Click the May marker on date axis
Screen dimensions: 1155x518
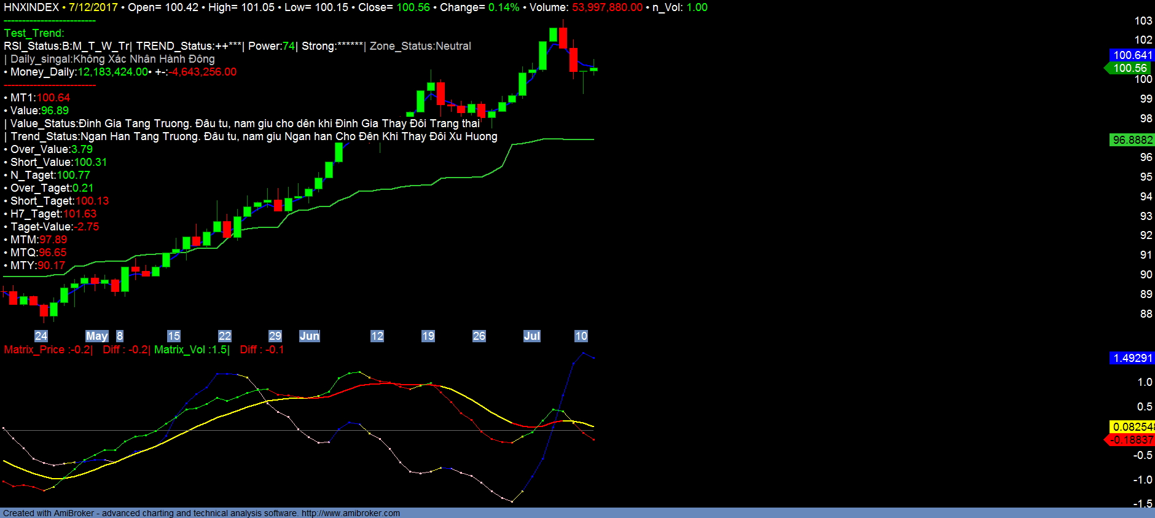tap(96, 336)
